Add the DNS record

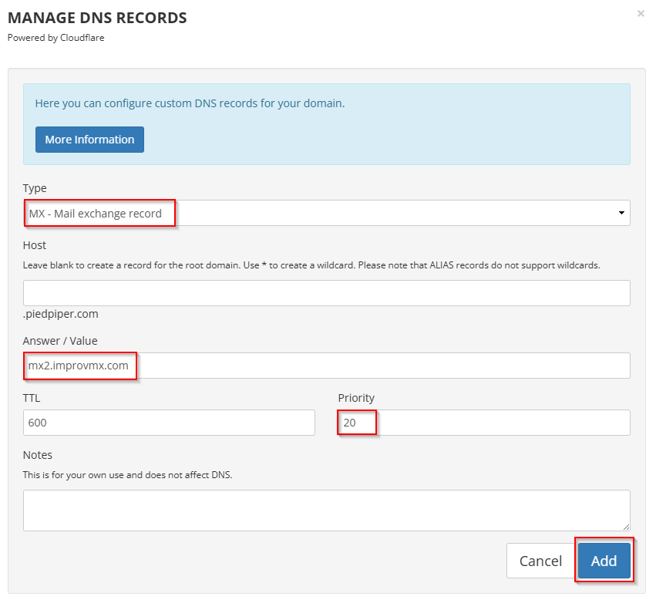604,561
